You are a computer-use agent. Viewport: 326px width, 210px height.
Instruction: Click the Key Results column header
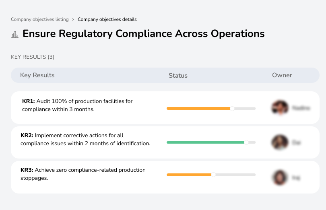pos(37,75)
